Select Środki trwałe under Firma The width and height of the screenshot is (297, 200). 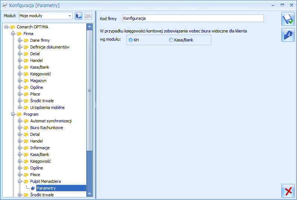tap(42, 101)
